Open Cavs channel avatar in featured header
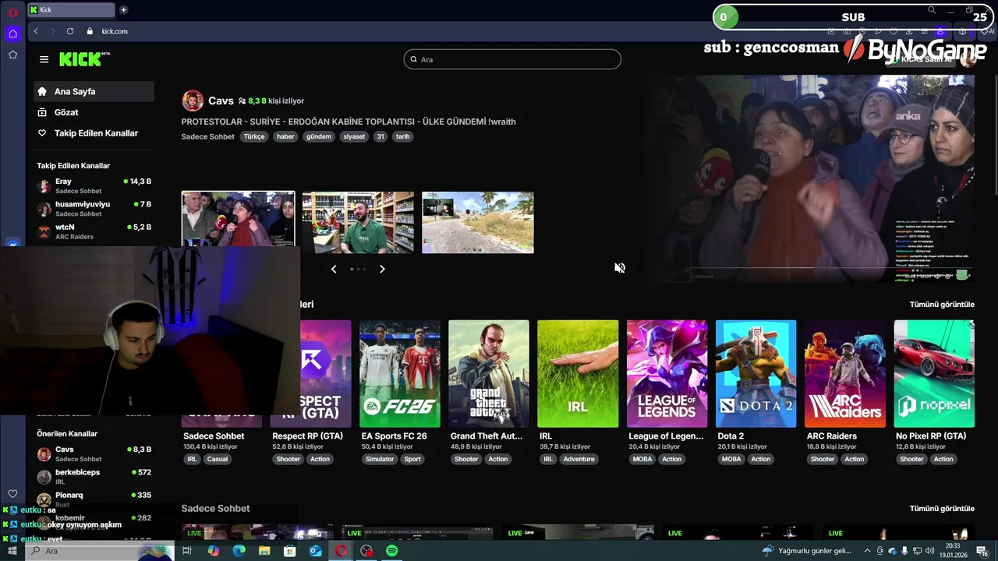This screenshot has width=998, height=561. tap(193, 101)
